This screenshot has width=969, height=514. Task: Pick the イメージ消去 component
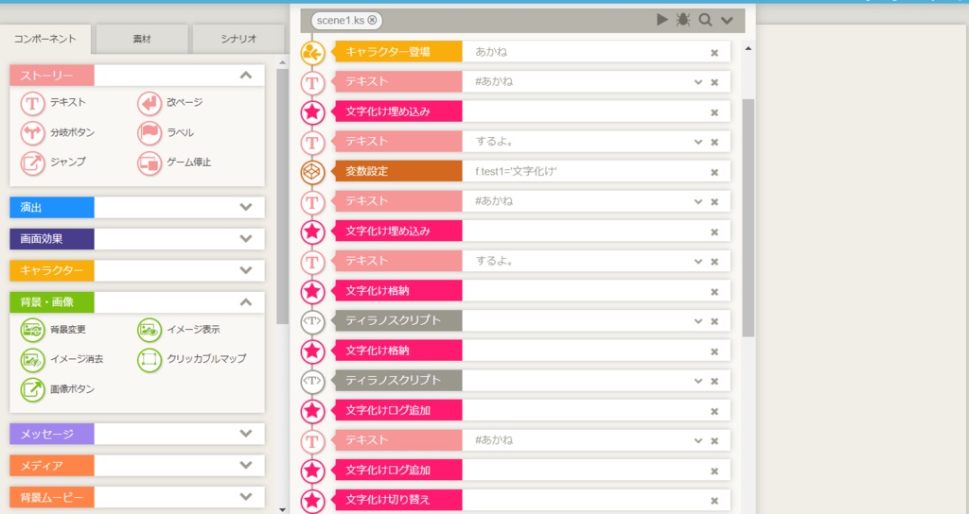(x=33, y=359)
